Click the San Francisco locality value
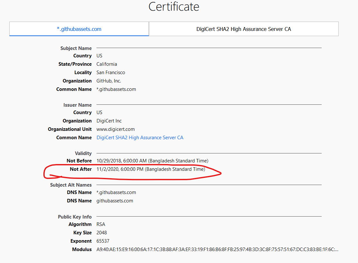Viewport: 358px width, 263px height. [111, 73]
